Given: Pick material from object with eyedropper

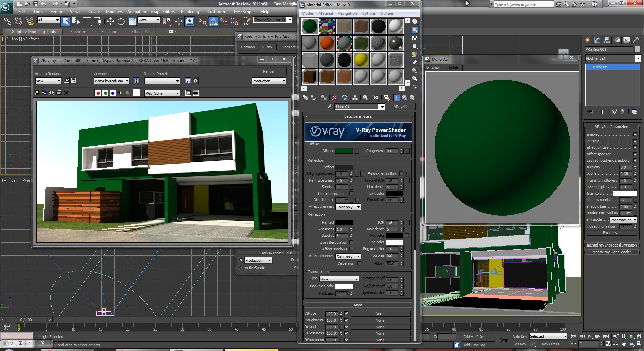Looking at the screenshot, I should 329,107.
